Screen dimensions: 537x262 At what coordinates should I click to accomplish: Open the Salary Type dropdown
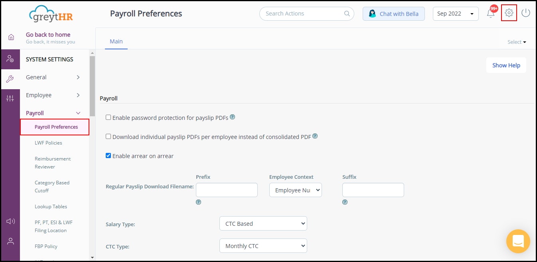[x=263, y=223]
